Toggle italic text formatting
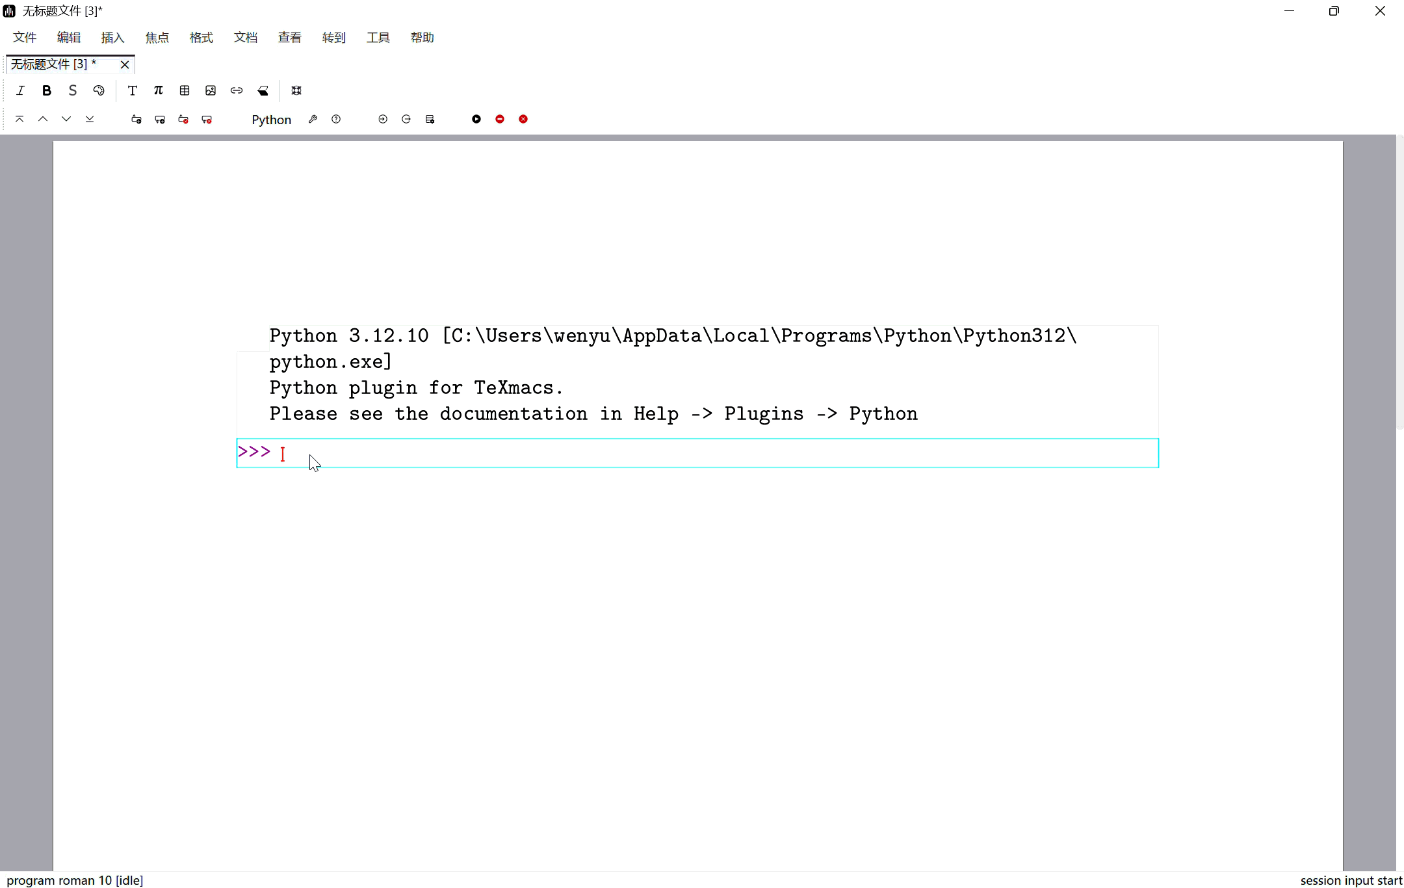The image size is (1404, 888). tap(20, 90)
